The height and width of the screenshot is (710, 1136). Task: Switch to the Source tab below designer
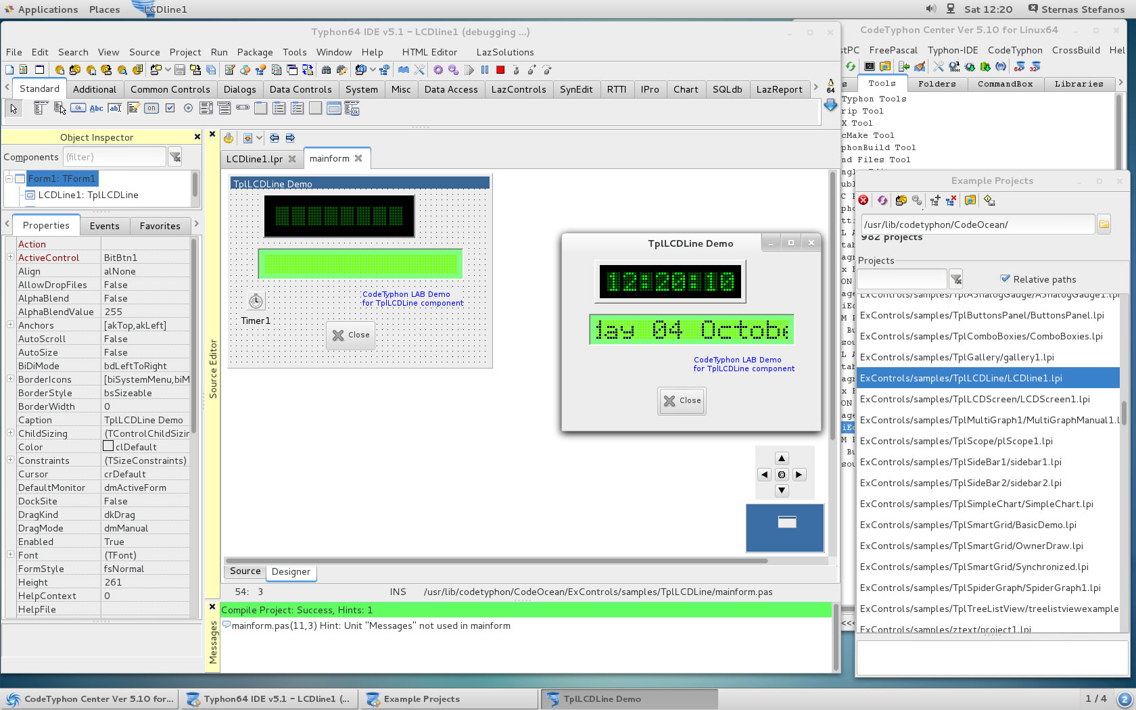pyautogui.click(x=245, y=571)
